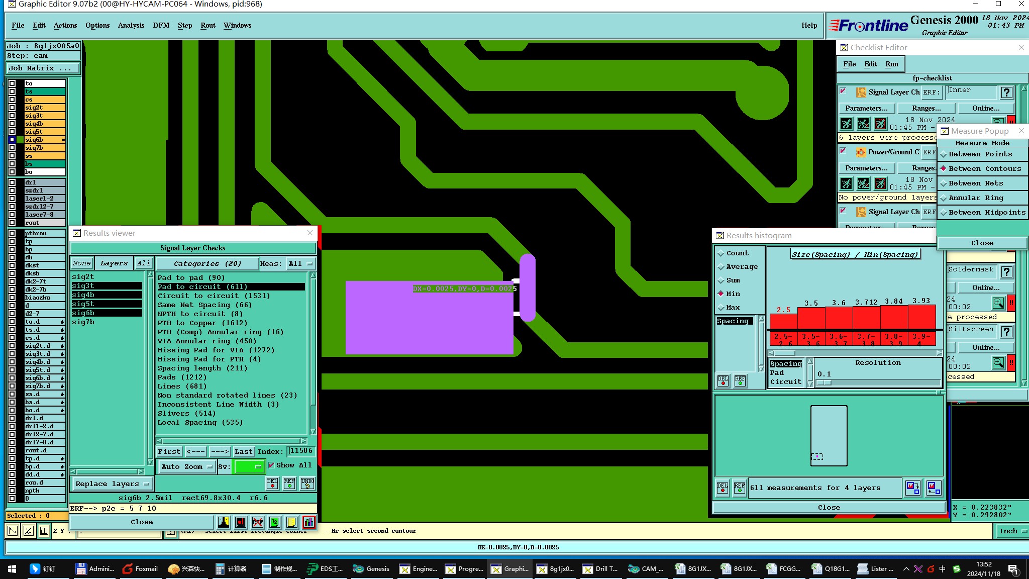Screen dimensions: 1029x579
Task: Open the Analysis menu
Action: [131, 26]
